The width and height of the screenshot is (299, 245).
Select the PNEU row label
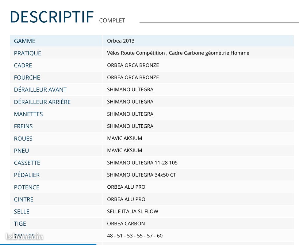[21, 151]
